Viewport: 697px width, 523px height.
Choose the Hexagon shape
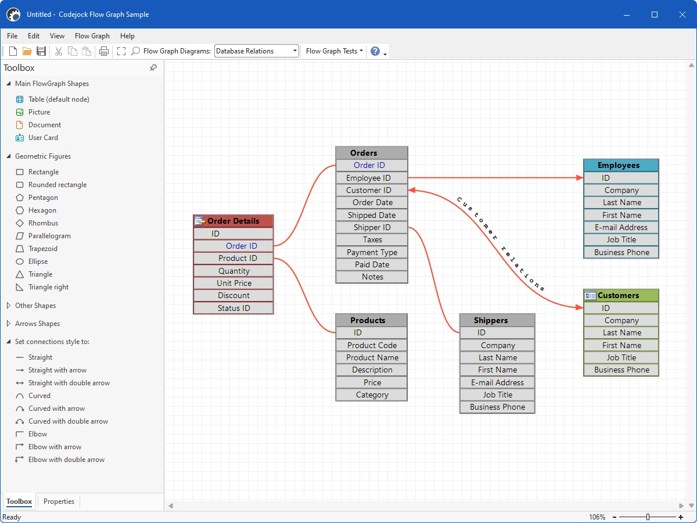[42, 210]
